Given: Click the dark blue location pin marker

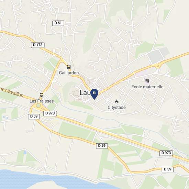Looking at the screenshot, I should (94, 94).
